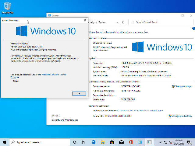Open Task View on taskbar
Image resolution: width=195 pixels, height=146 pixels.
pyautogui.click(x=84, y=142)
